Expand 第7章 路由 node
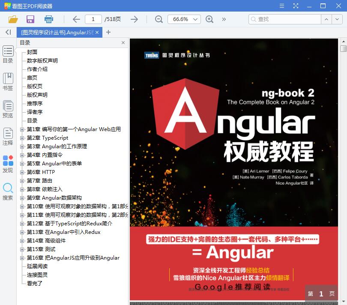 tap(22, 181)
